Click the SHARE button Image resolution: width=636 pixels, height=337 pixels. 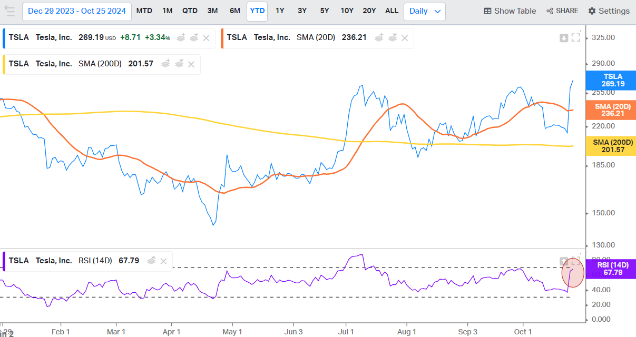pyautogui.click(x=562, y=11)
